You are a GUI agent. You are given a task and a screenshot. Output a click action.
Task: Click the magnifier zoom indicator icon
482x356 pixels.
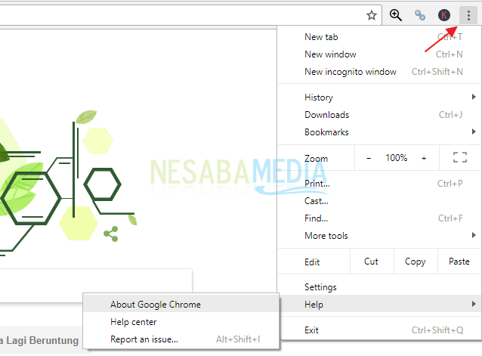point(396,15)
